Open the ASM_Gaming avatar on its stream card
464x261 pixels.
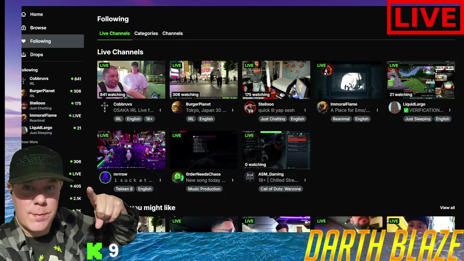[x=250, y=177]
